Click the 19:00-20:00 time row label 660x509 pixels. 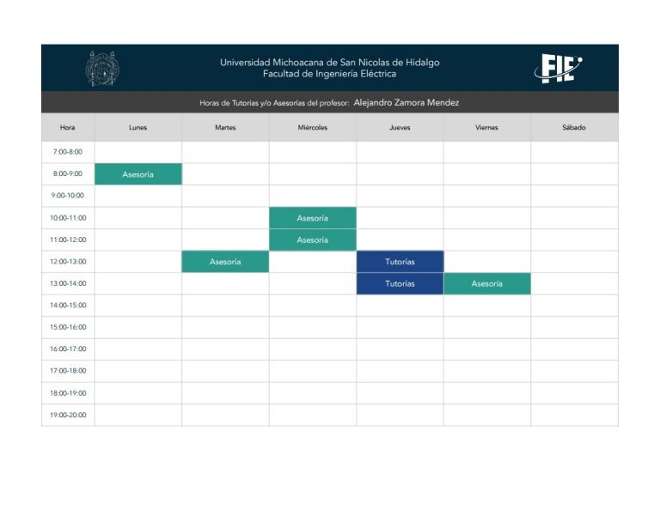click(x=68, y=415)
